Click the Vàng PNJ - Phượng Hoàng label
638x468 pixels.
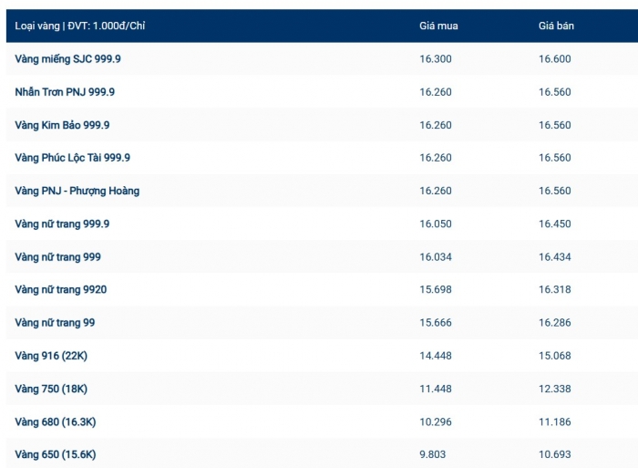(77, 191)
